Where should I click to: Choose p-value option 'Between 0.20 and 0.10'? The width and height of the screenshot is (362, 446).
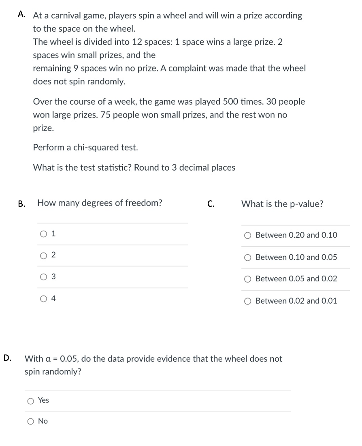coord(247,235)
